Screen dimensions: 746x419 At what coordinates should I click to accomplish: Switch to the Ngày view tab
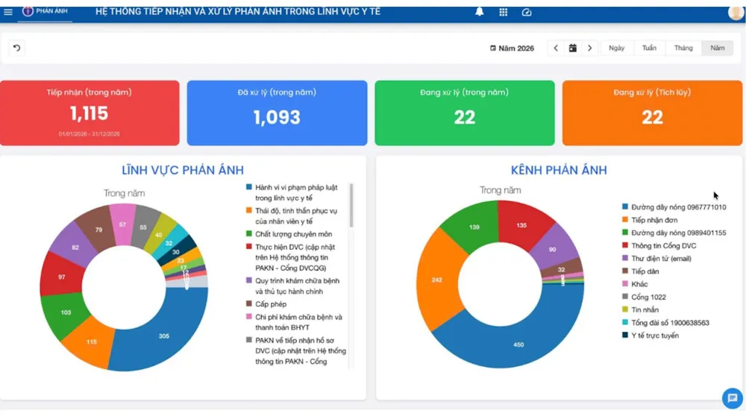pyautogui.click(x=617, y=48)
